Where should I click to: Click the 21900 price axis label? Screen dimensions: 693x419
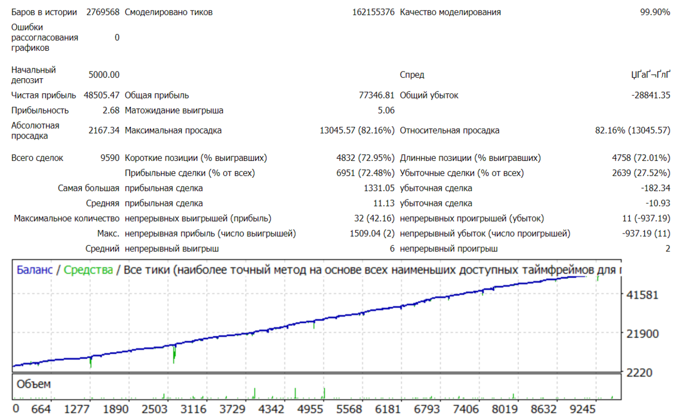[643, 334]
